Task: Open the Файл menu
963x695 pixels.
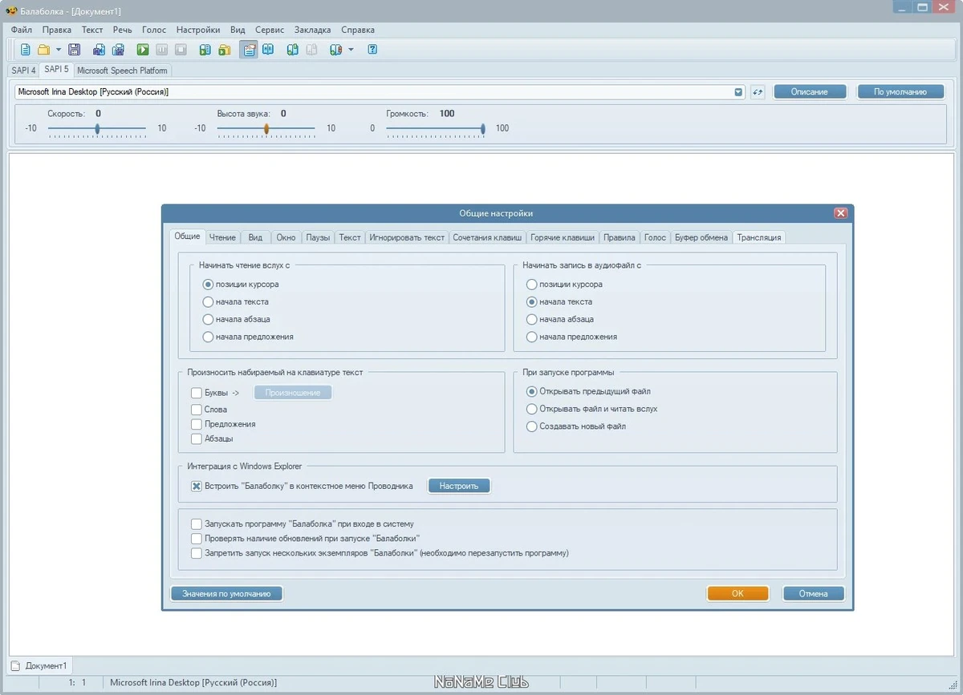Action: pyautogui.click(x=21, y=30)
